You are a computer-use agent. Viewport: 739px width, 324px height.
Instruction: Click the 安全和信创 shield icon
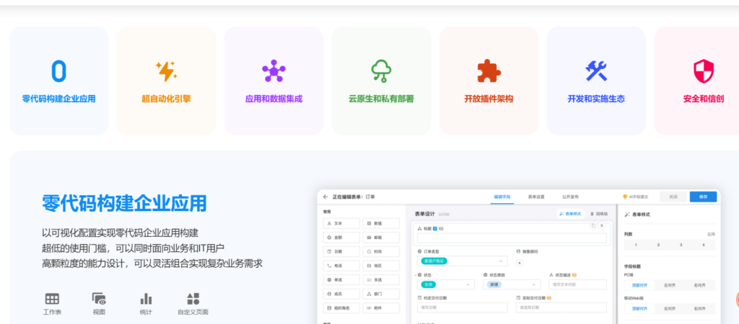click(x=703, y=71)
